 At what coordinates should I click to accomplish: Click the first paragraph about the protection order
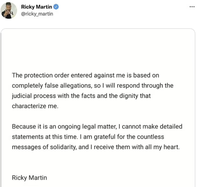(93, 91)
